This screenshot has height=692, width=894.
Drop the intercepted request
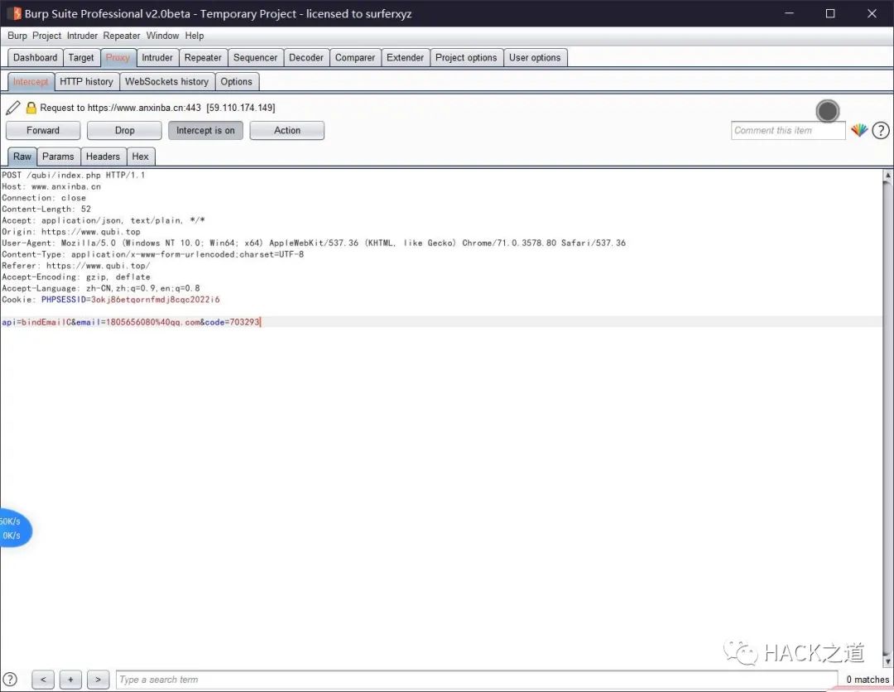(x=124, y=131)
